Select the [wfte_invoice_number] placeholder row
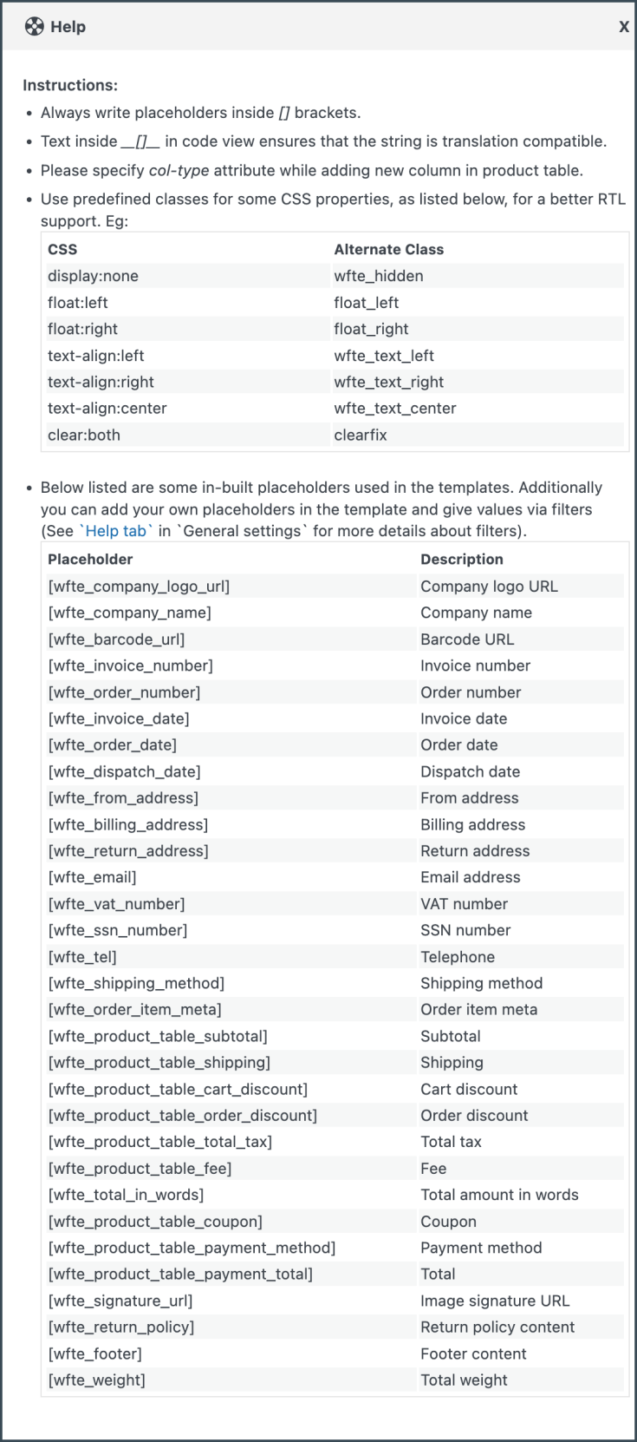Image resolution: width=637 pixels, height=1442 pixels. coord(130,665)
